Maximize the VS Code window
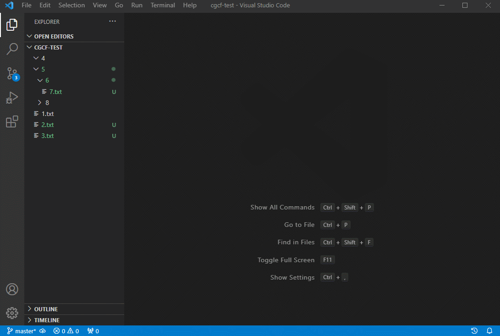Viewport: 500px width, 336px height. [x=465, y=5]
